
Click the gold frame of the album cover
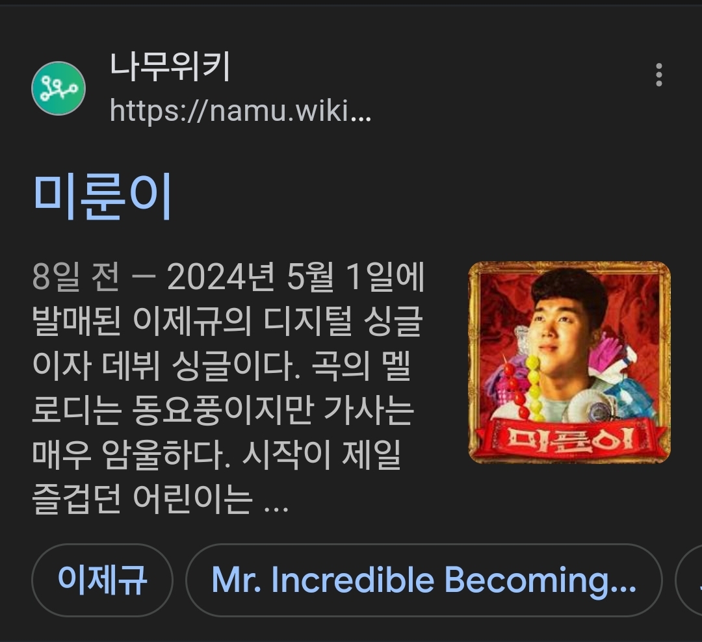569,267
